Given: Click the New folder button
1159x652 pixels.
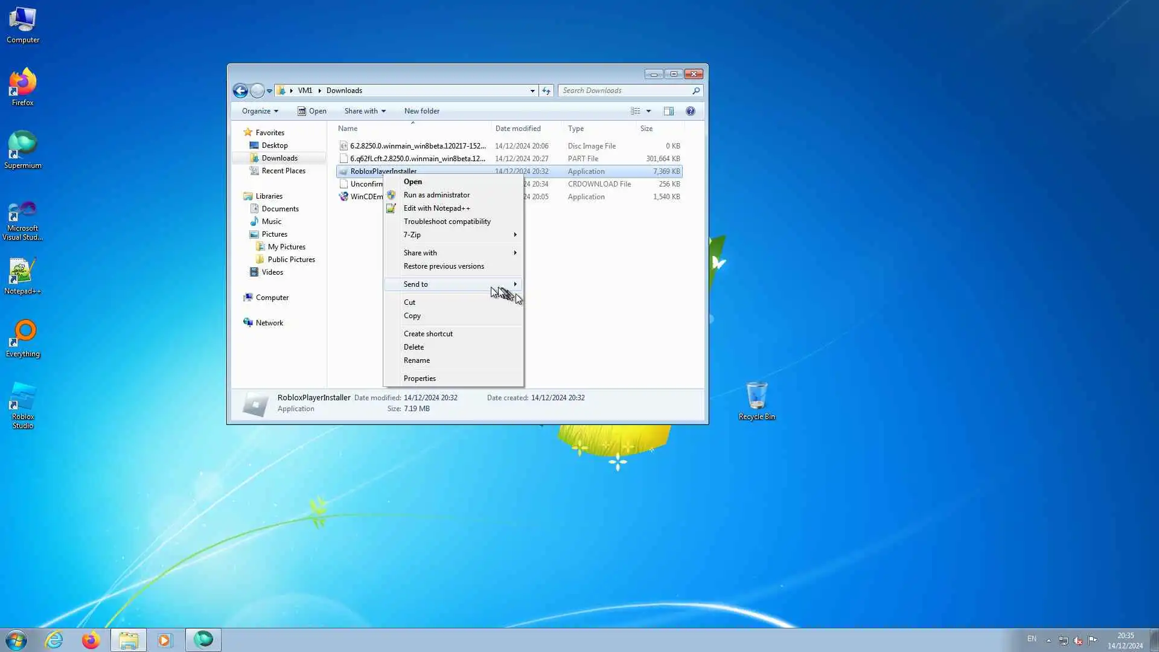Looking at the screenshot, I should 421,111.
